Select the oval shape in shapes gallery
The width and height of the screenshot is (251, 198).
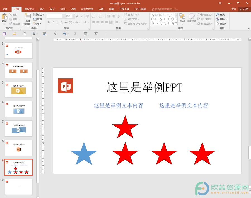pyautogui.click(x=153, y=19)
